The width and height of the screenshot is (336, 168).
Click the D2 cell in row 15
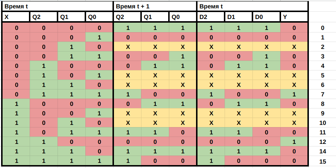click(211, 161)
